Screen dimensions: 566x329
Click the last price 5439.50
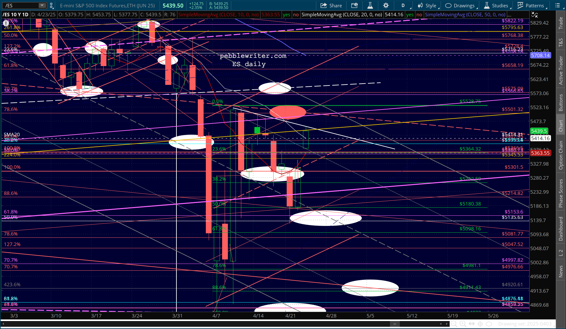click(x=173, y=5)
